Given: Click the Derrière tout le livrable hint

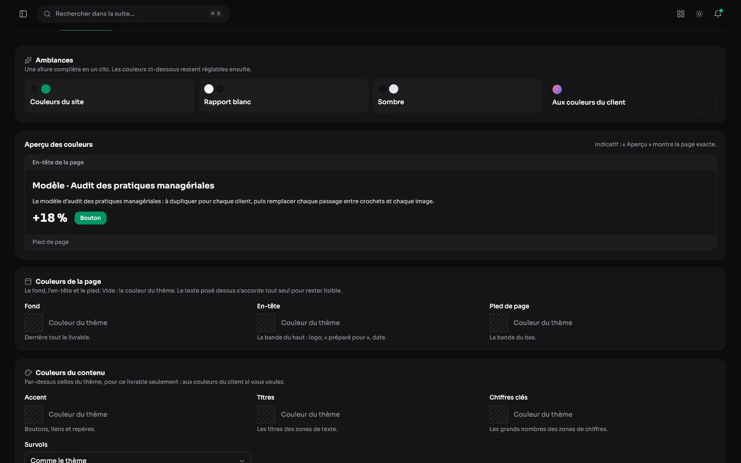Looking at the screenshot, I should [x=57, y=338].
